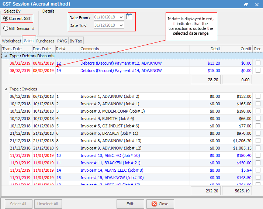Select the Current GST radio button

pyautogui.click(x=6, y=18)
